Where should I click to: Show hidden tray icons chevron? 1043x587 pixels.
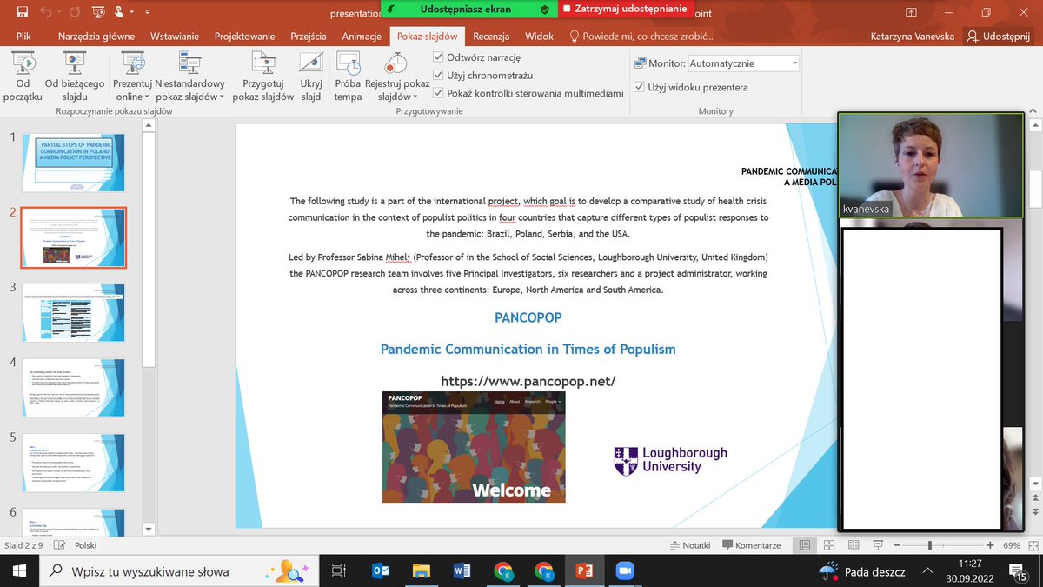pos(927,571)
